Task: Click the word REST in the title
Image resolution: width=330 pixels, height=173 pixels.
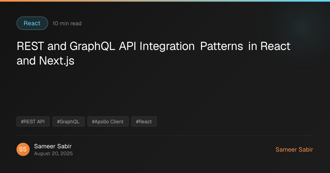Action: pyautogui.click(x=31, y=46)
